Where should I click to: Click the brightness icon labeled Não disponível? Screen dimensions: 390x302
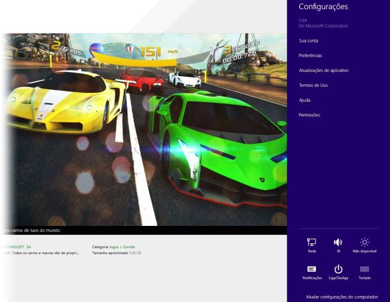click(364, 242)
